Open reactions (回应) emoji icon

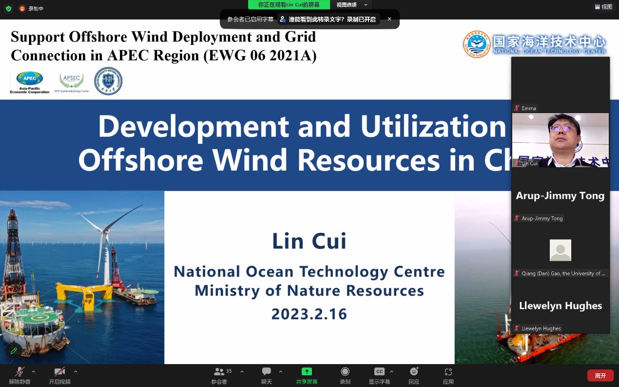(414, 372)
